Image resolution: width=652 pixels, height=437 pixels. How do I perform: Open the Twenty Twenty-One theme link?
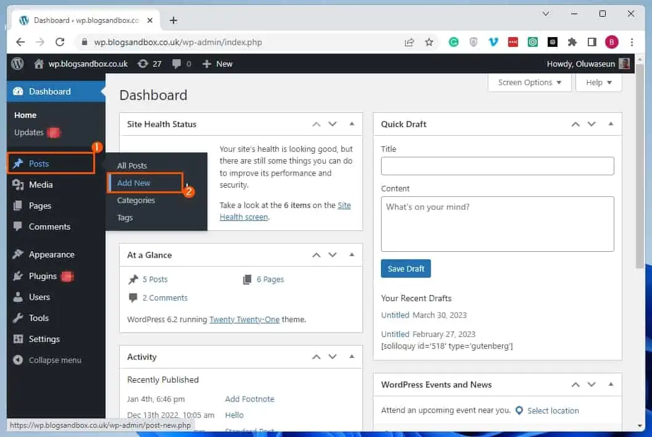point(244,319)
